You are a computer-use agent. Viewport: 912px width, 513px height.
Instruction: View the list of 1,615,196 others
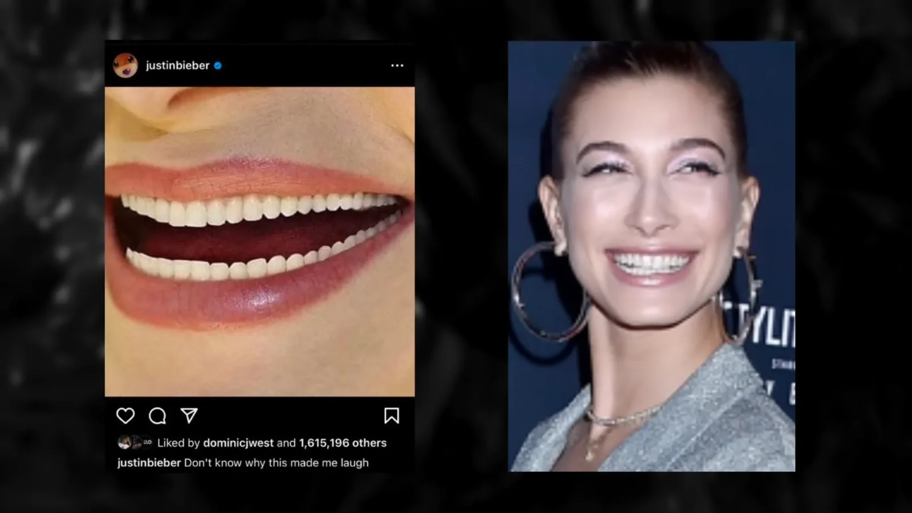[343, 443]
